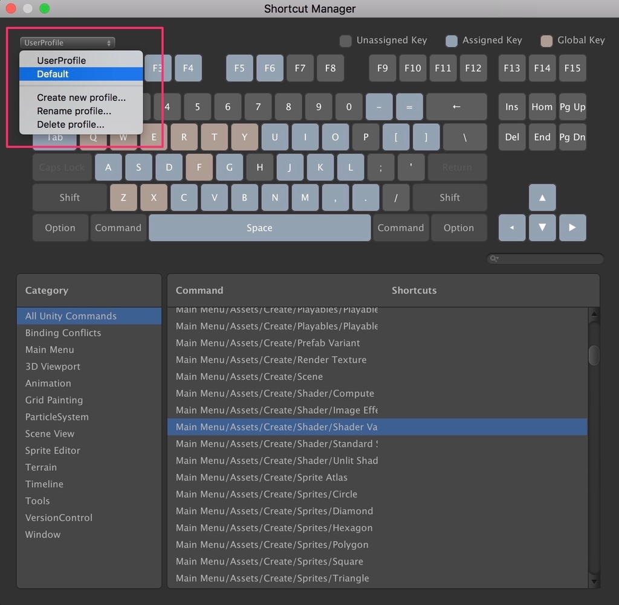
Task: Select the Sprites/Square command row
Action: point(377,561)
